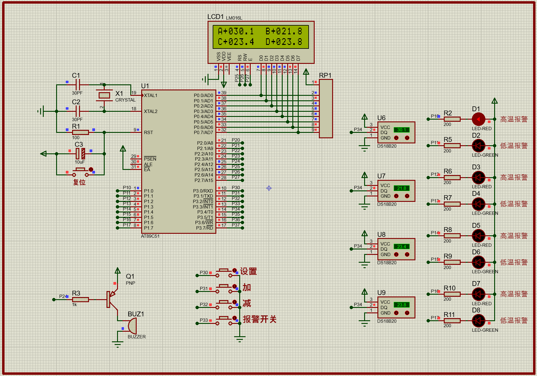Select the red LED D7

[x=478, y=294]
